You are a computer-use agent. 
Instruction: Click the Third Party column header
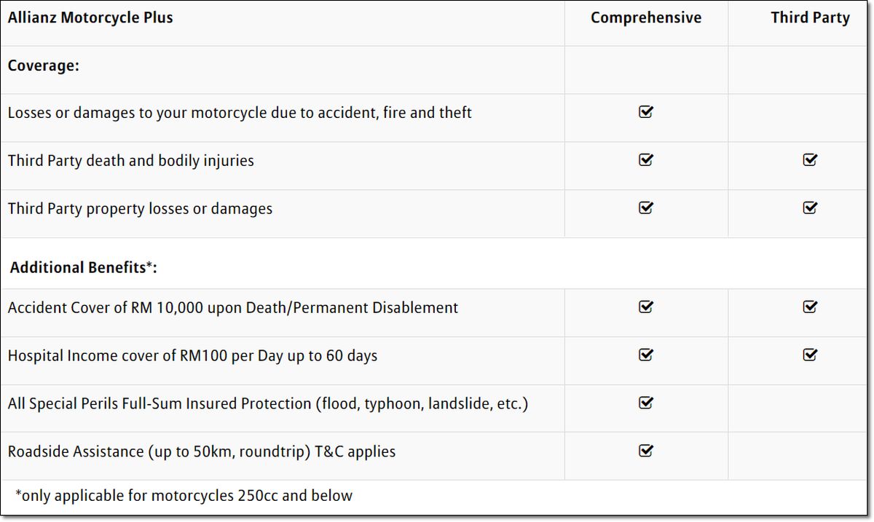click(x=810, y=18)
